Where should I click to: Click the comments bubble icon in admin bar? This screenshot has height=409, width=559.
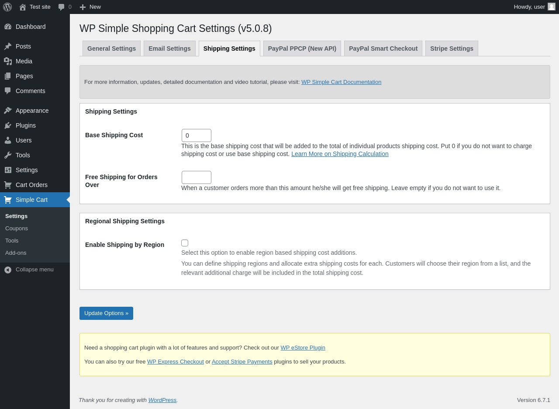click(62, 7)
